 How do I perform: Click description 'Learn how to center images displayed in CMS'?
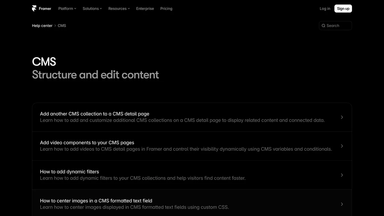pos(134,207)
